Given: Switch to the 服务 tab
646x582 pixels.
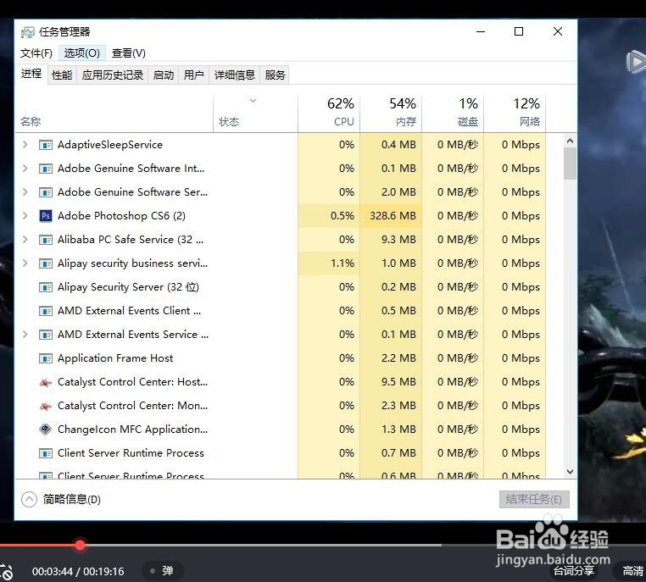Looking at the screenshot, I should (275, 75).
